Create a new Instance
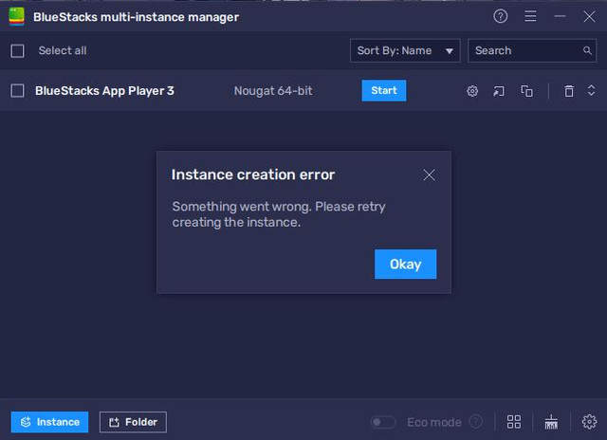Screen dimensions: 607x440 tap(49, 422)
